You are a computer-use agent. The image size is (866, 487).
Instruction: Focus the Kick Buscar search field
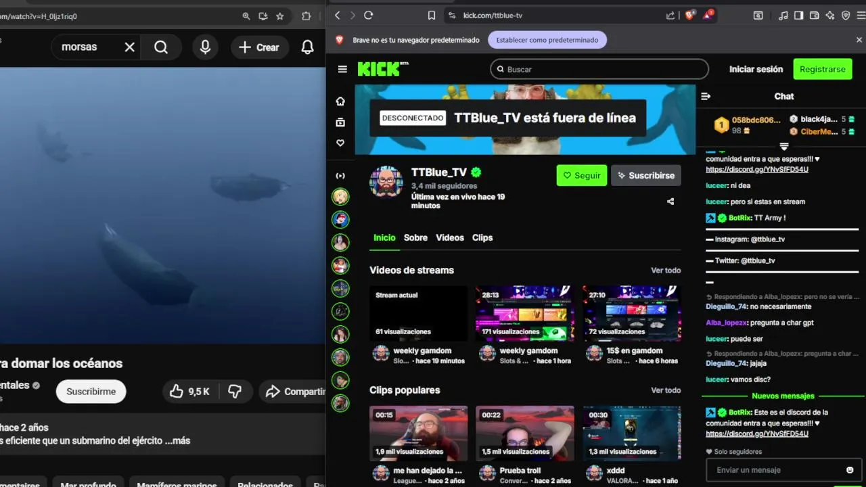coord(599,69)
